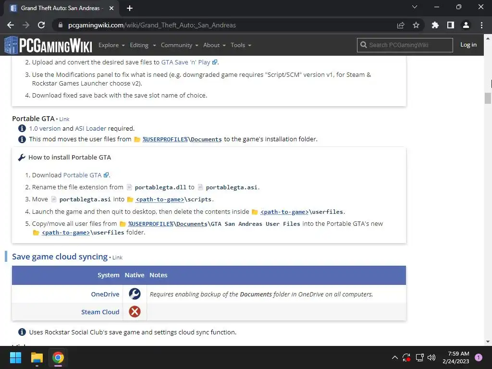
Task: Open the Chrome profile icon
Action: point(466,25)
